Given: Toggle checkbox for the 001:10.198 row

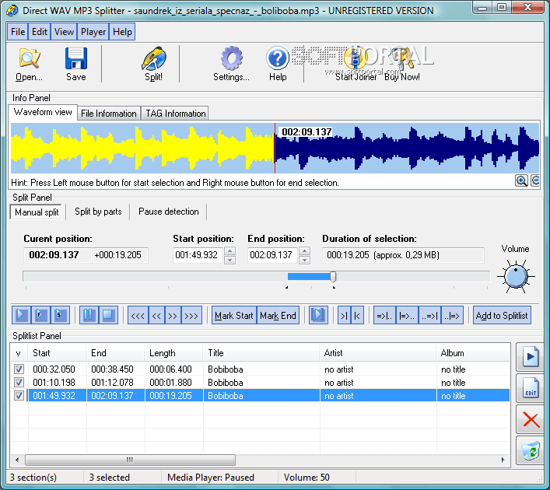Looking at the screenshot, I should 19,383.
